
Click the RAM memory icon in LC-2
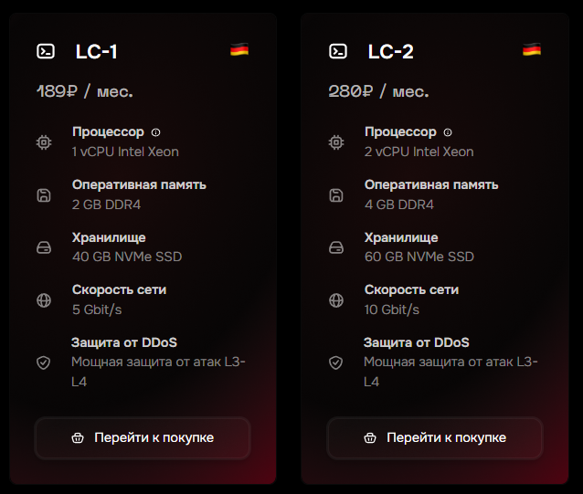336,195
